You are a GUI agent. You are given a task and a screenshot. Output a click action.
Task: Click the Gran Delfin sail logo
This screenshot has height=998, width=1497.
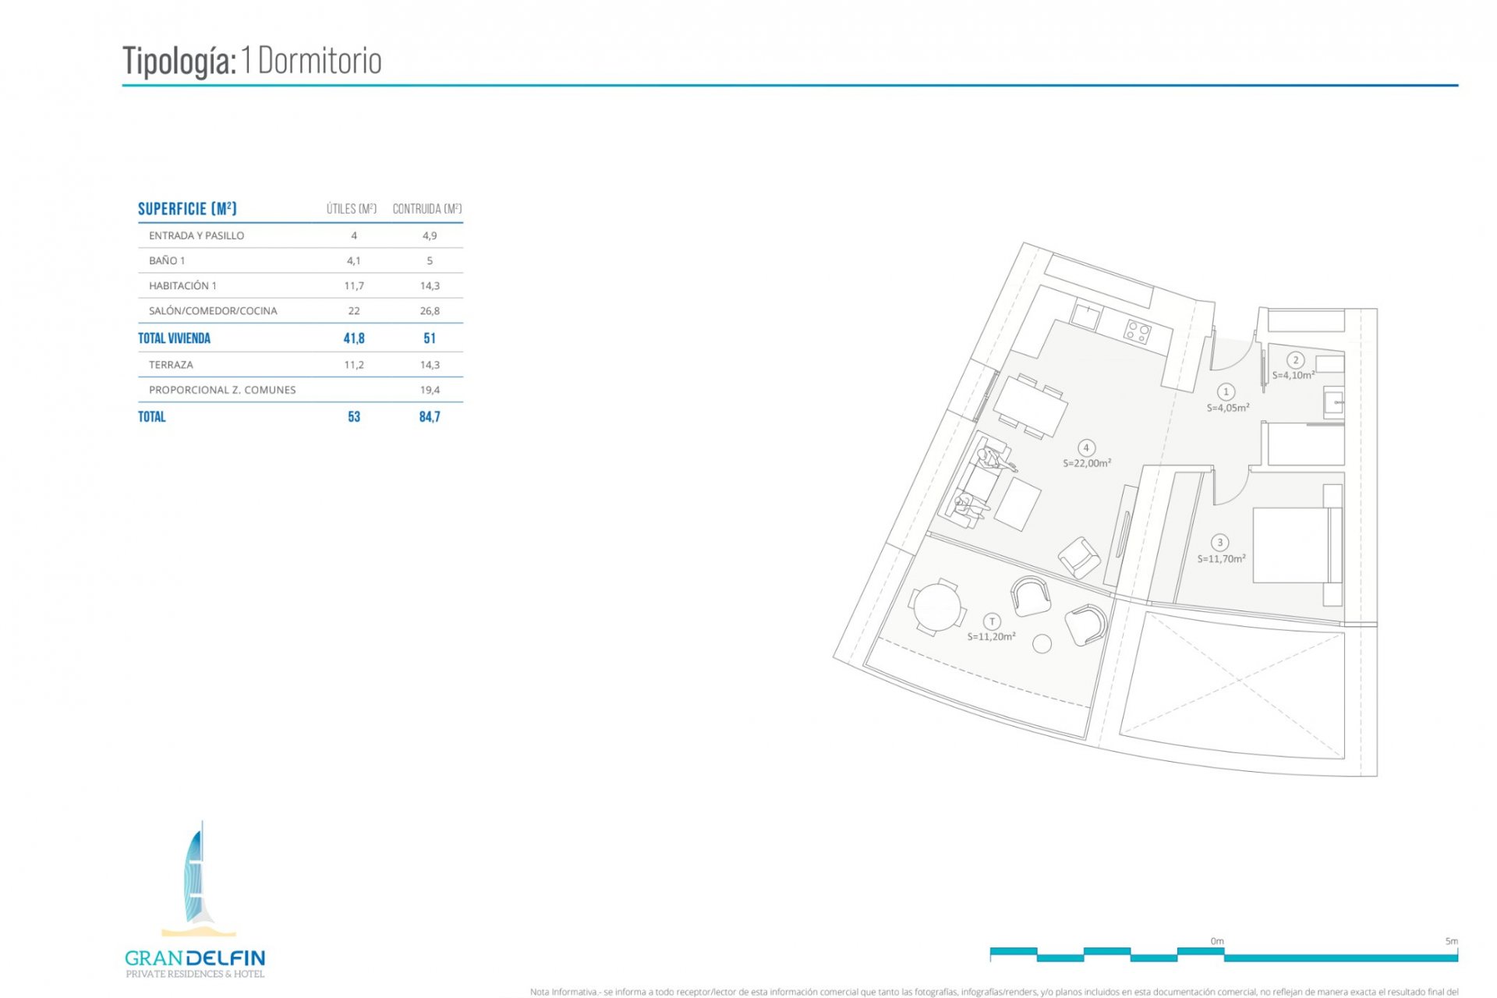pyautogui.click(x=196, y=877)
